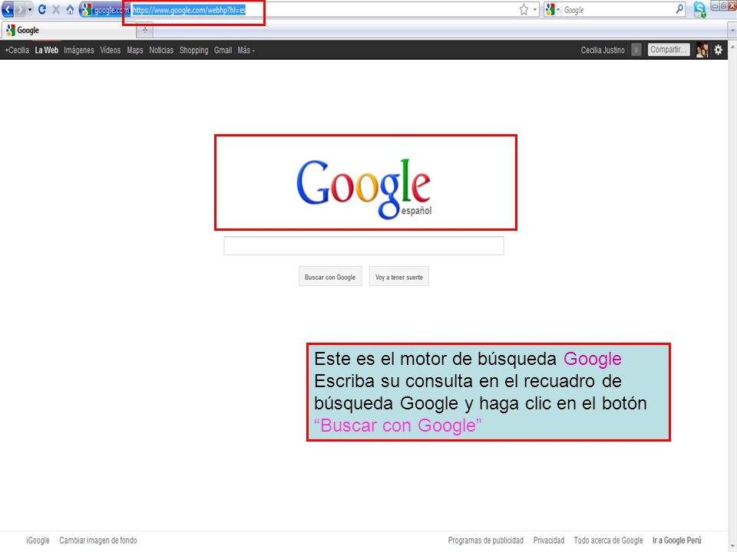Open the +Cecilia profile link
Screen dimensions: 737x552
pos(17,51)
